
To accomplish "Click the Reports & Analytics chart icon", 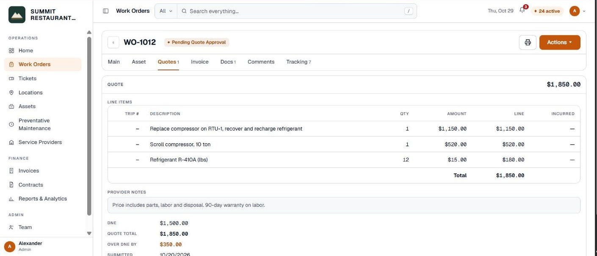I will 11,199.
